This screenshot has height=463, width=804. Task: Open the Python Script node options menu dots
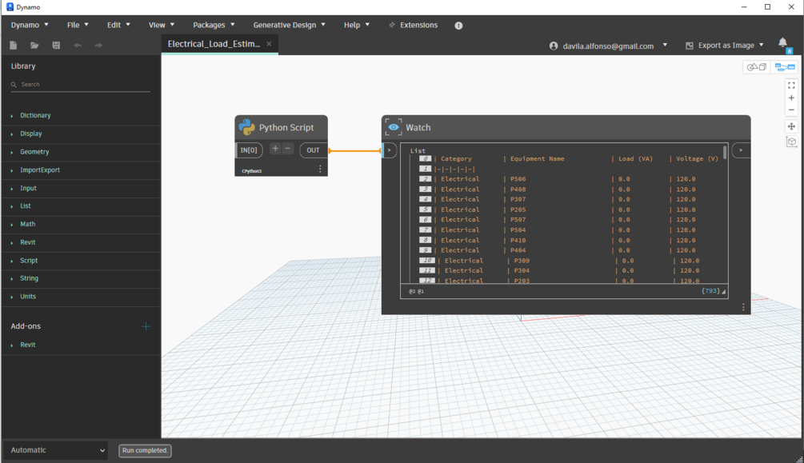[x=320, y=170]
